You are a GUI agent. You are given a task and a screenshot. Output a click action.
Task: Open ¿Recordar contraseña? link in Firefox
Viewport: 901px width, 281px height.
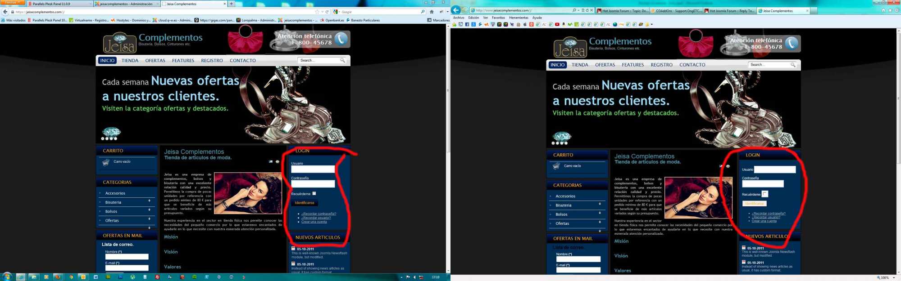coord(319,214)
